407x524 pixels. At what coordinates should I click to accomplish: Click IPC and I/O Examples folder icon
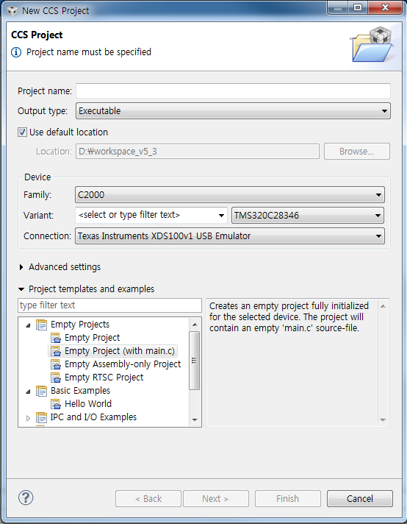point(41,418)
